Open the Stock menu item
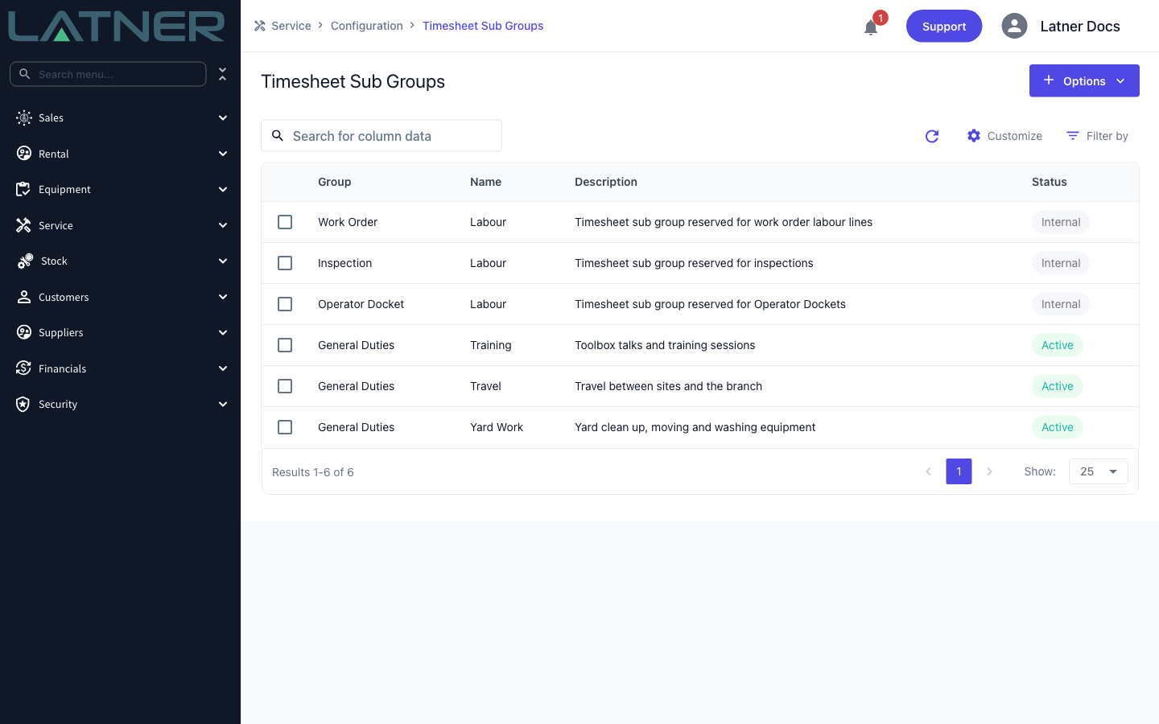The image size is (1159, 724). 121,261
